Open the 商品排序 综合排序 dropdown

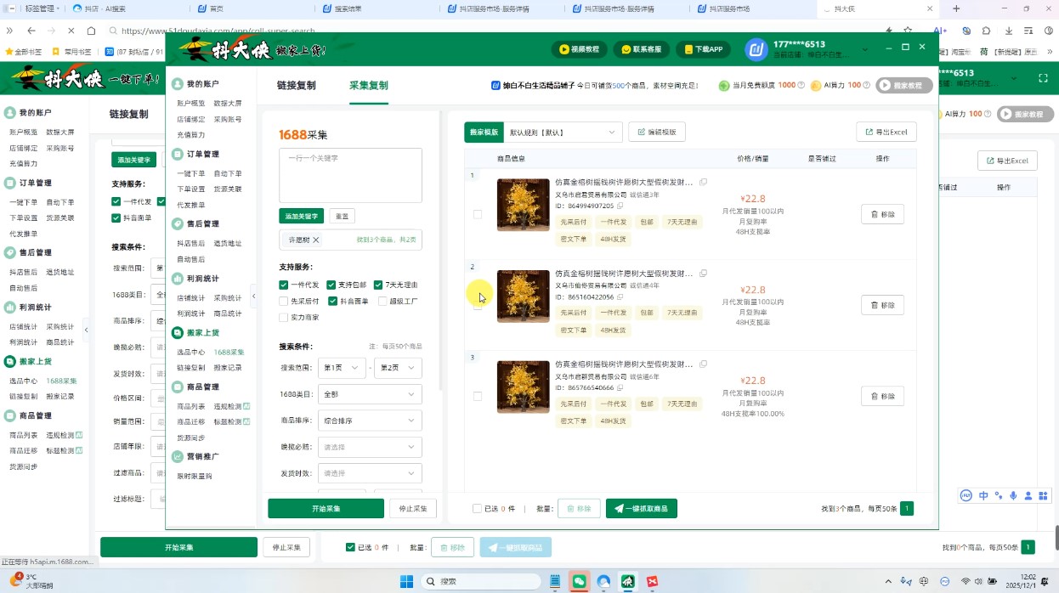[x=370, y=420]
